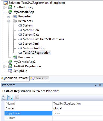Select the System.Data.DataSetExtensions reference label
Viewport: 103px width, 121px height.
point(43,39)
